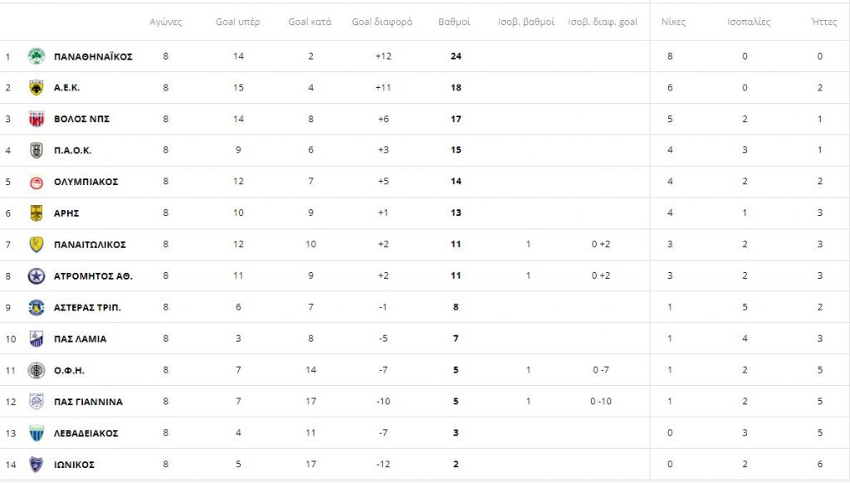Open the ΑΣΤΕΡΑΣ ΤΡΙΠ. team link
850x483 pixels.
click(x=87, y=307)
